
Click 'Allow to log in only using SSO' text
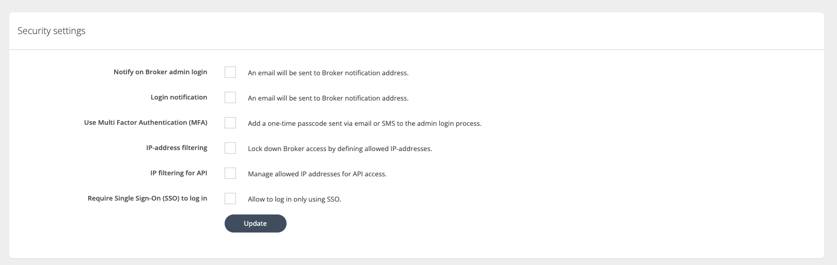[x=294, y=200]
